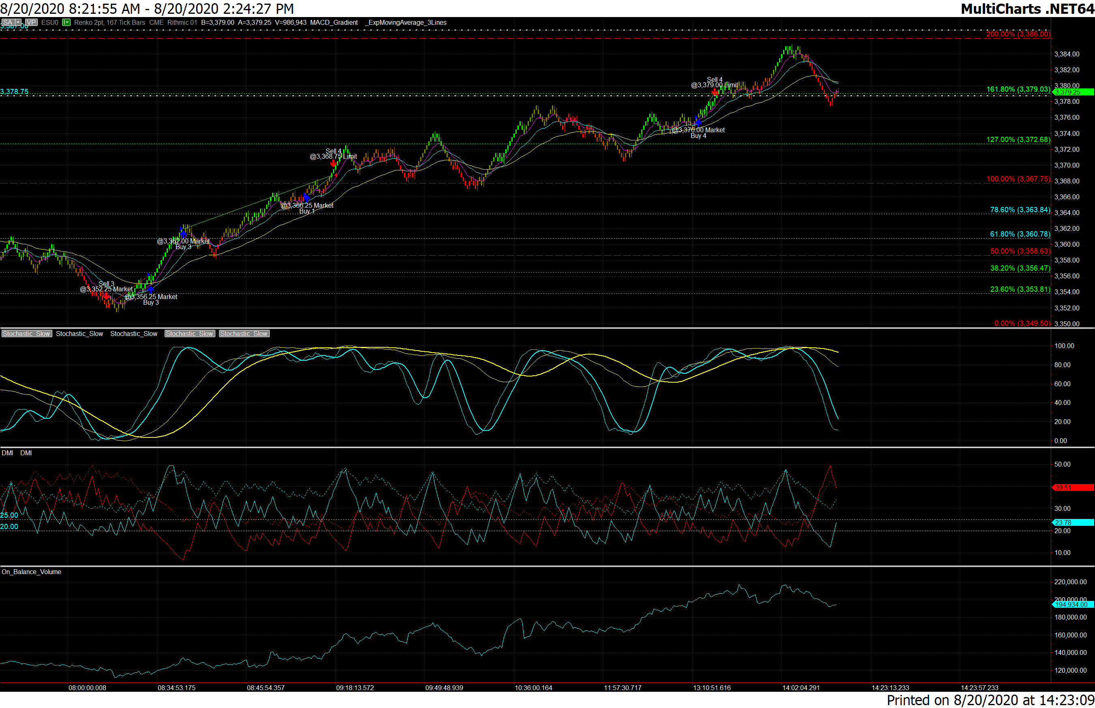The width and height of the screenshot is (1095, 708).
Task: Click the ask value A=3,379.25
Action: [255, 23]
